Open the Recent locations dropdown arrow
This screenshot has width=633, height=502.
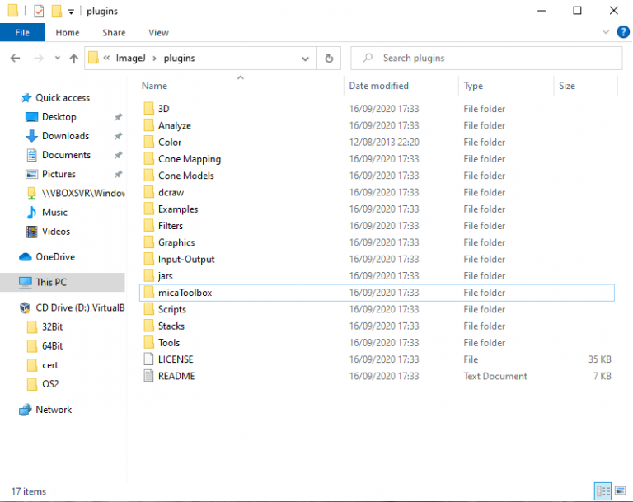[x=56, y=59]
